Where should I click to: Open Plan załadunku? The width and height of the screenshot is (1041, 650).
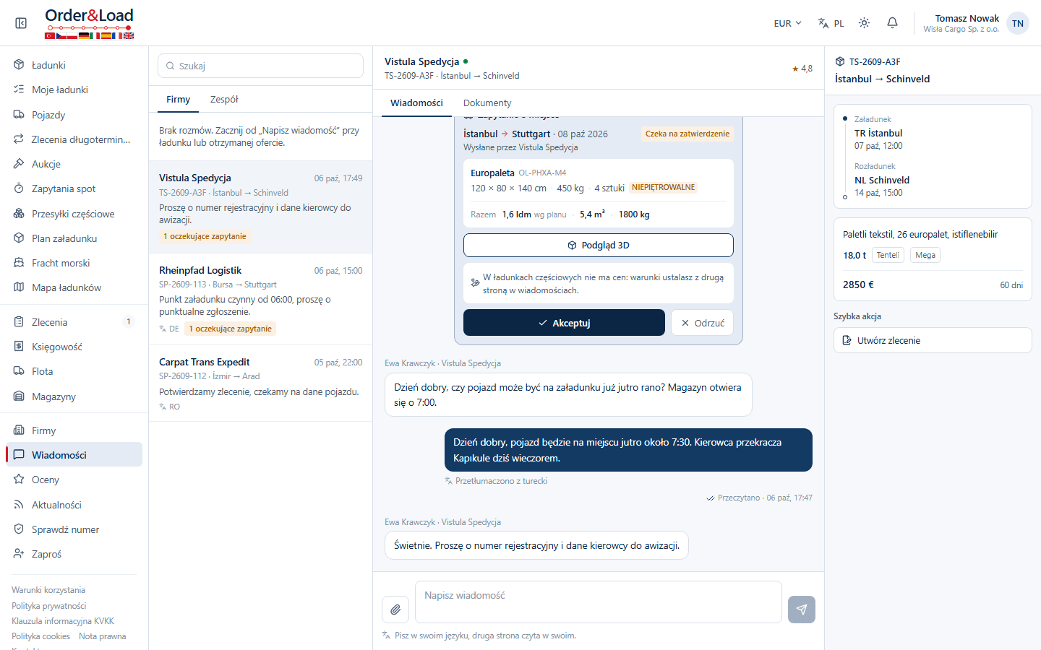73,238
